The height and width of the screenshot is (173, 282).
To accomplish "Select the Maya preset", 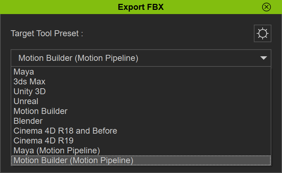I will coord(24,72).
